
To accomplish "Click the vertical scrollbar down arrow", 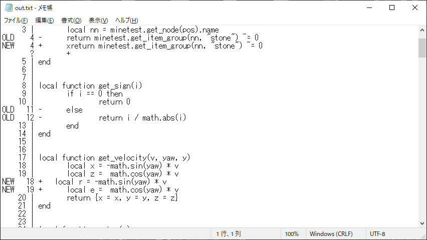I will 422,223.
